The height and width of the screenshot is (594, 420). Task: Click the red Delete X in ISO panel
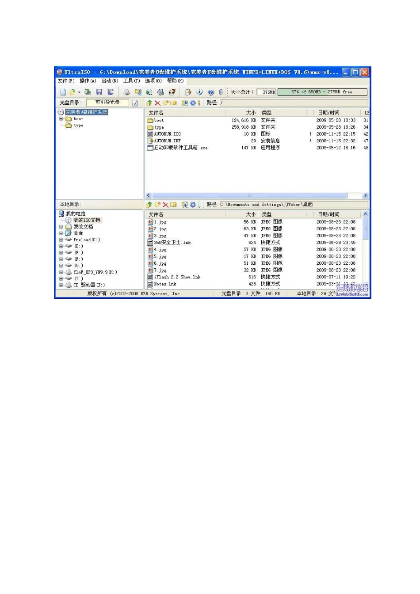(157, 103)
